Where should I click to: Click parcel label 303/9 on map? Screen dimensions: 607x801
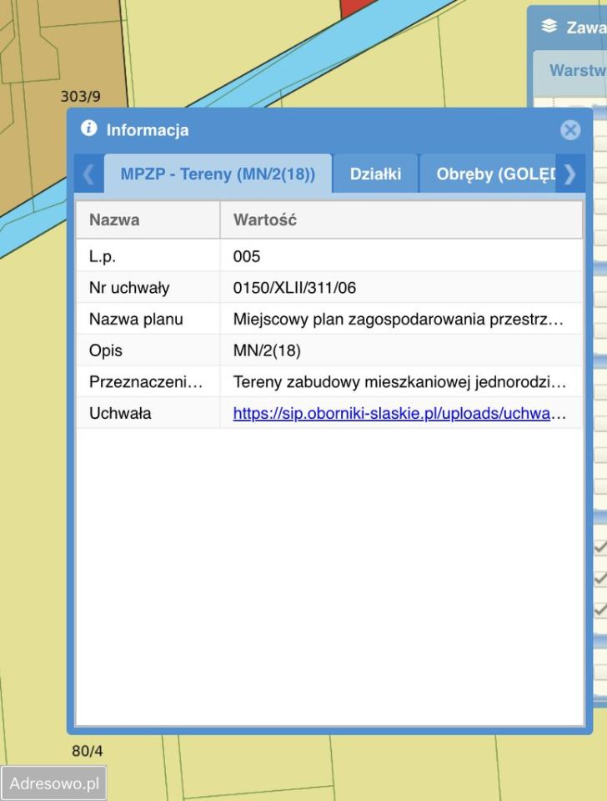(80, 97)
